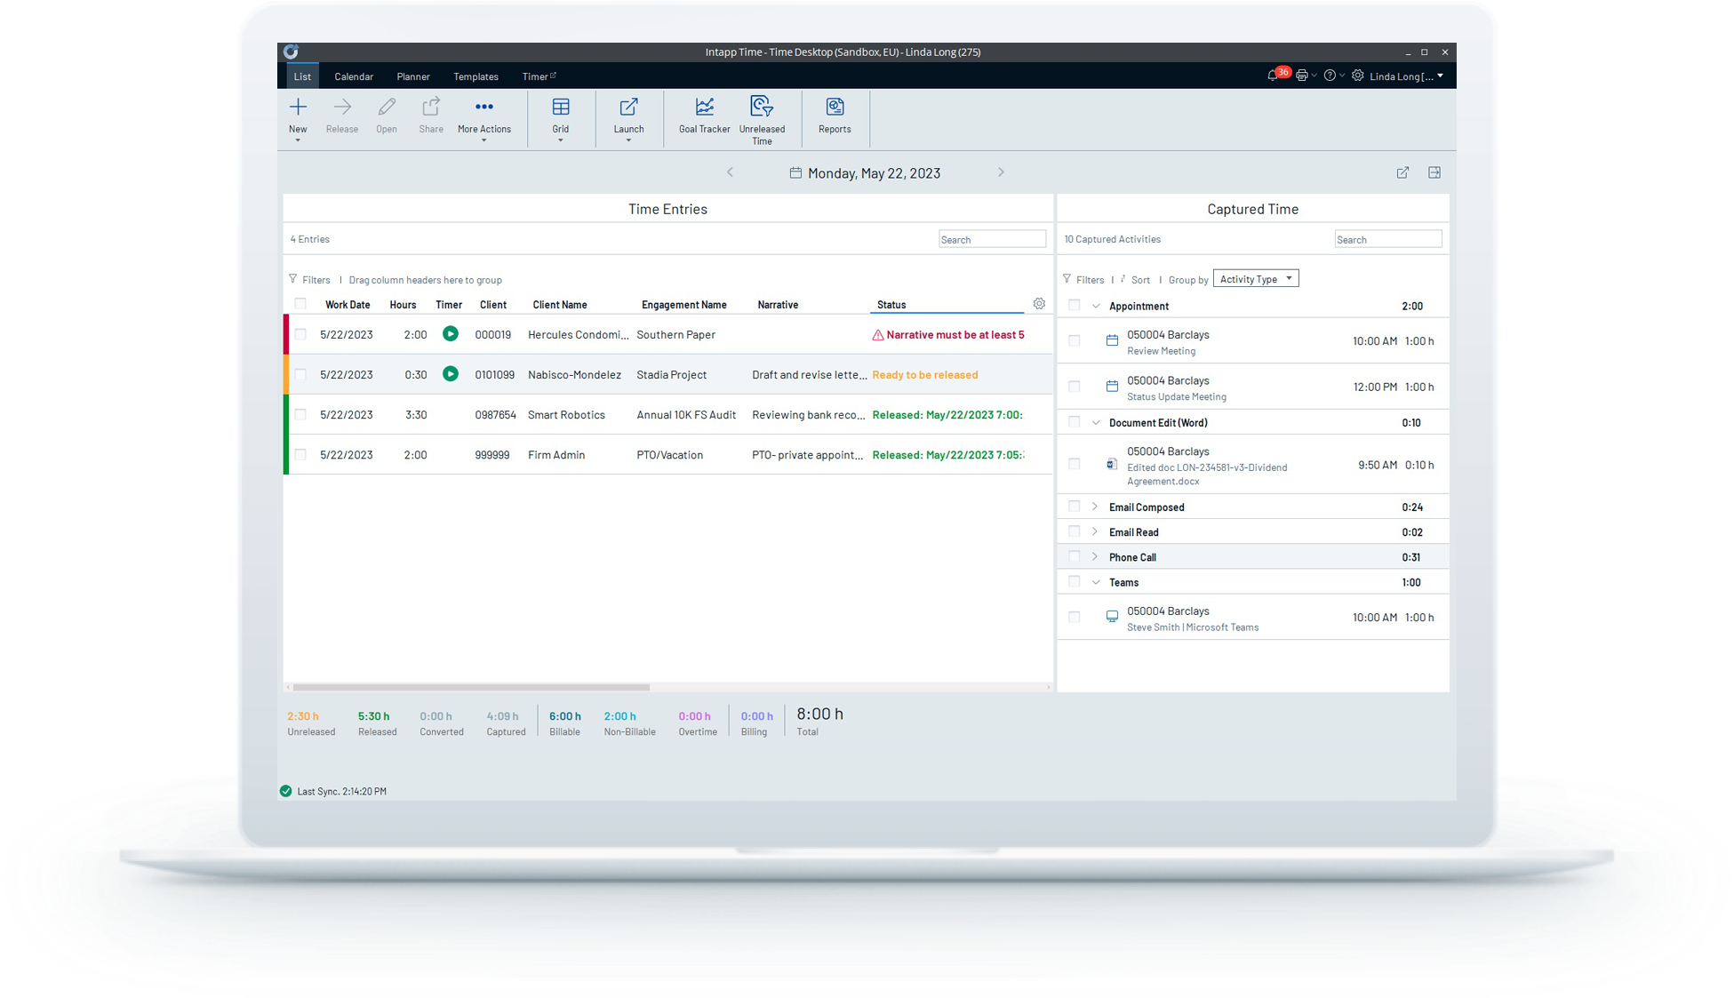The width and height of the screenshot is (1734, 998).
Task: Open the notifications bell showing 36 alerts
Action: pos(1271,76)
